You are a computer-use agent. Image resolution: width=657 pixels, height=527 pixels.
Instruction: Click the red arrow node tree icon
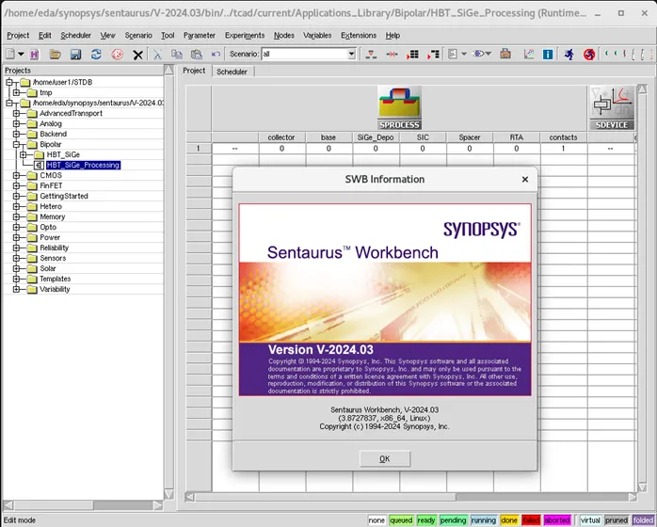[x=433, y=54]
